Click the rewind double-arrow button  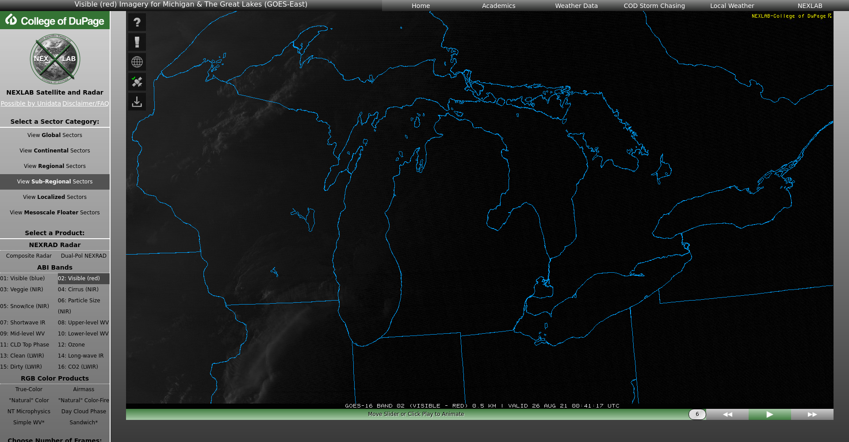click(x=727, y=415)
